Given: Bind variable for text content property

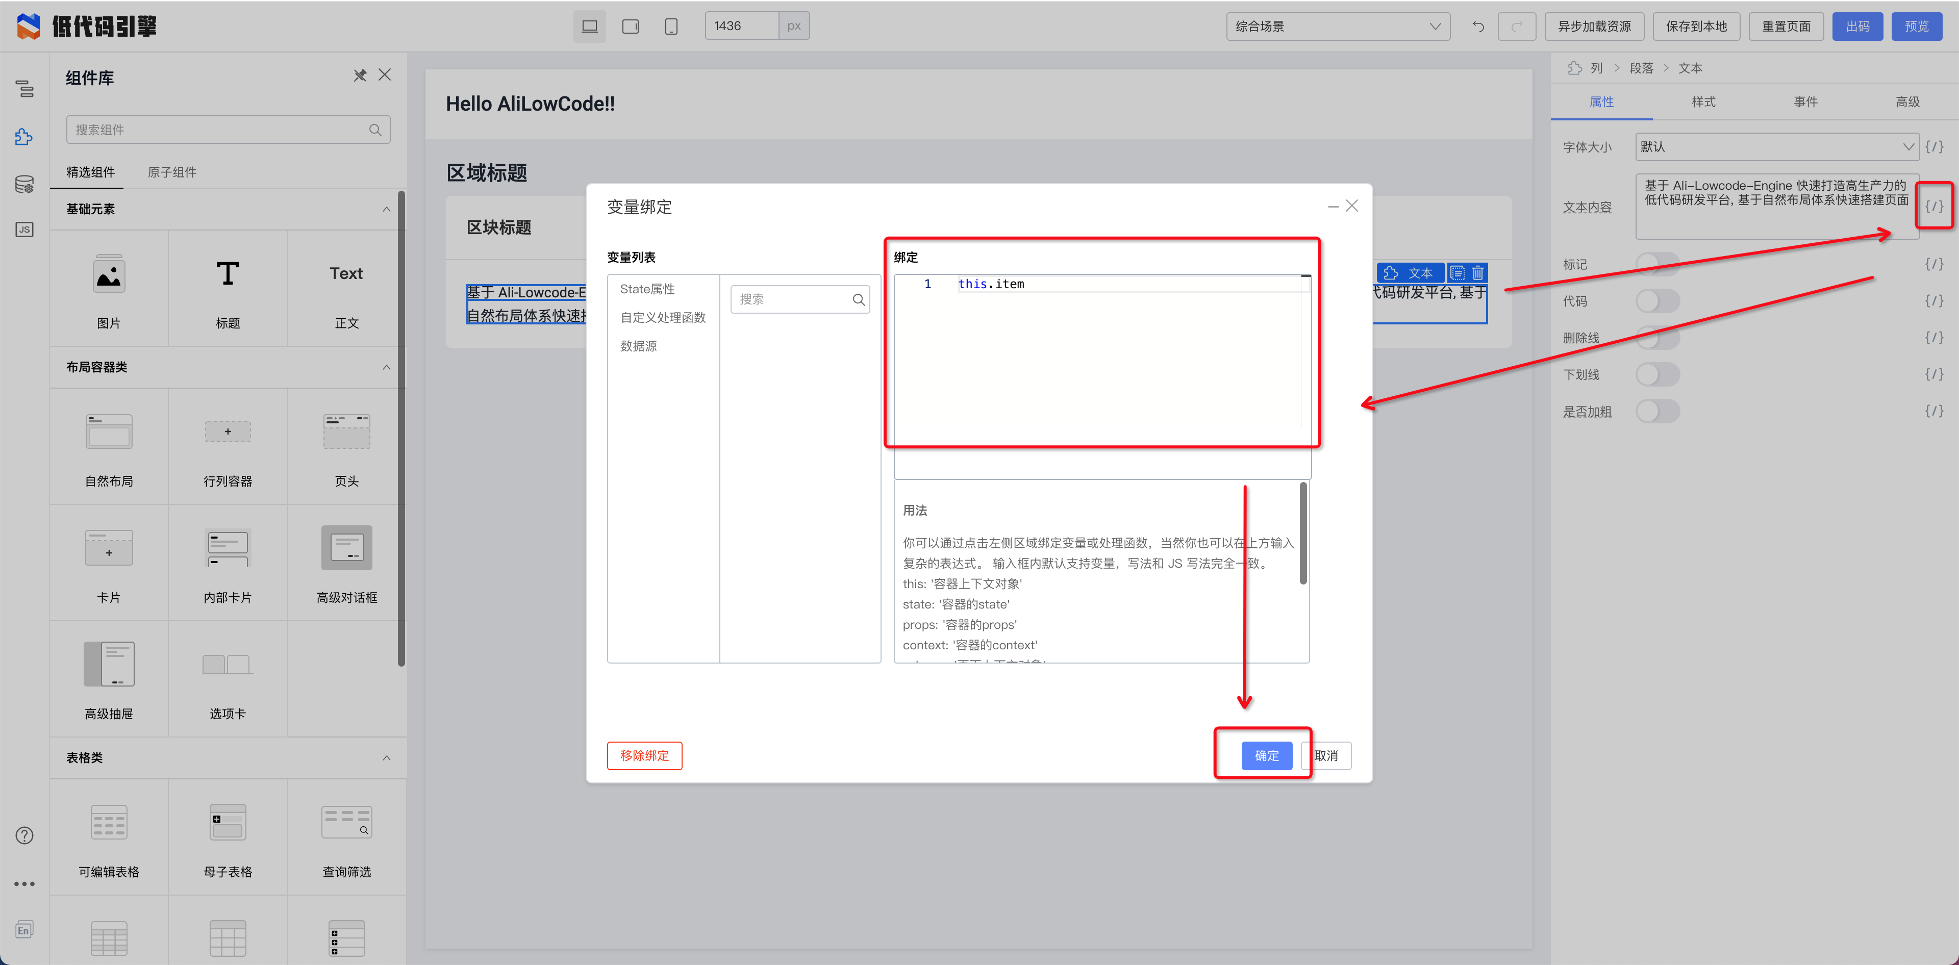Looking at the screenshot, I should [x=1933, y=207].
